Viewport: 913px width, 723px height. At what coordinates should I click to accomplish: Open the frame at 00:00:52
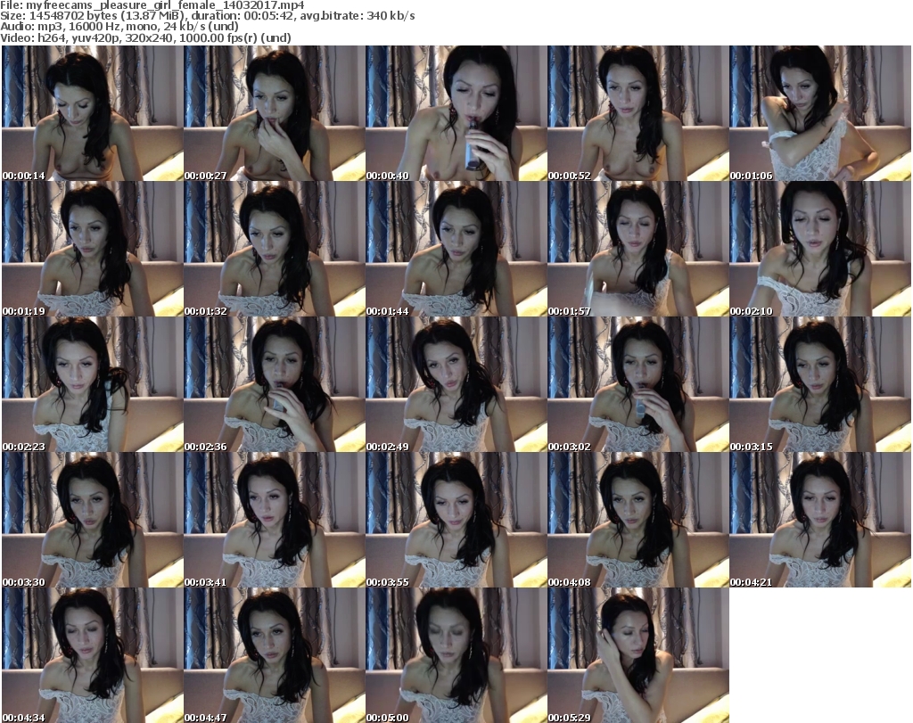(x=638, y=113)
